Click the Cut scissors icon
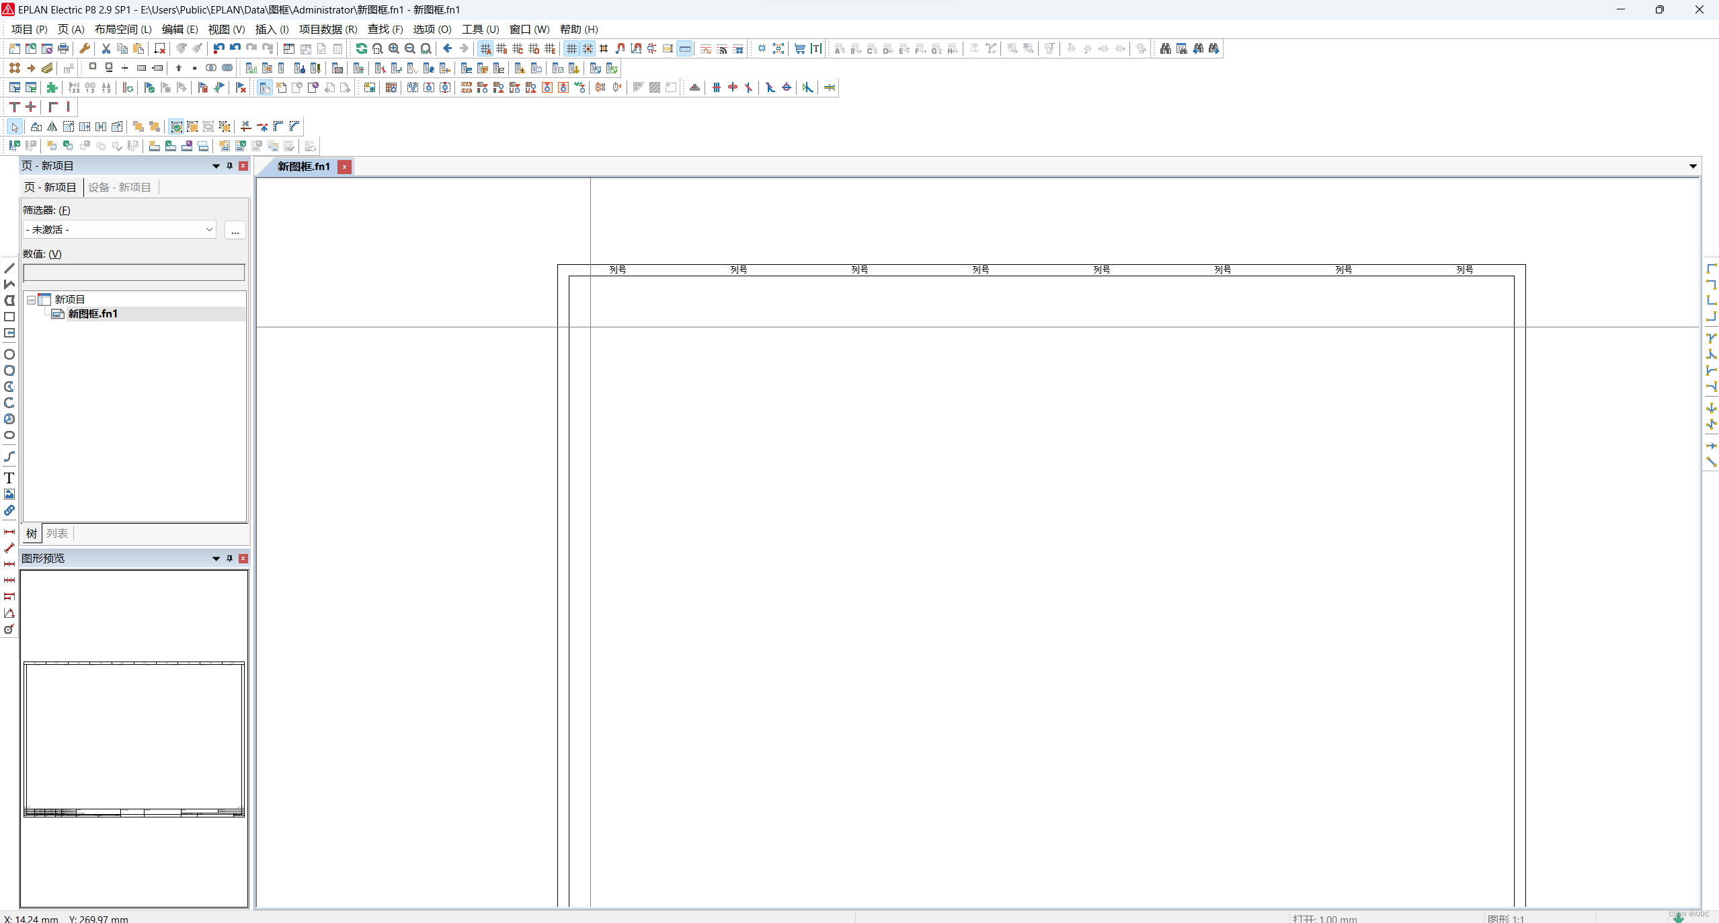This screenshot has width=1719, height=923. pos(106,48)
